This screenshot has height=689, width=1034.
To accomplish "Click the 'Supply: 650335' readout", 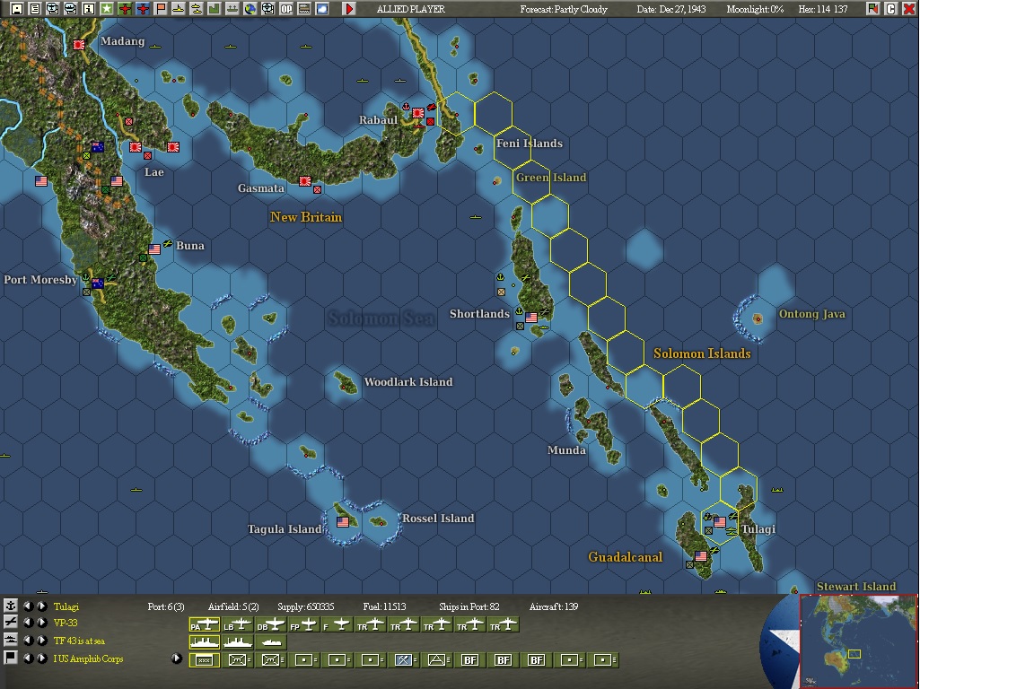I will click(305, 606).
